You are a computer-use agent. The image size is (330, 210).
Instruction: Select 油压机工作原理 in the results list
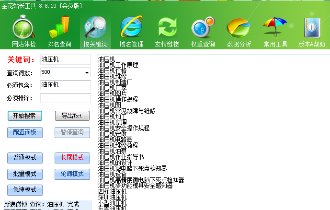(118, 65)
